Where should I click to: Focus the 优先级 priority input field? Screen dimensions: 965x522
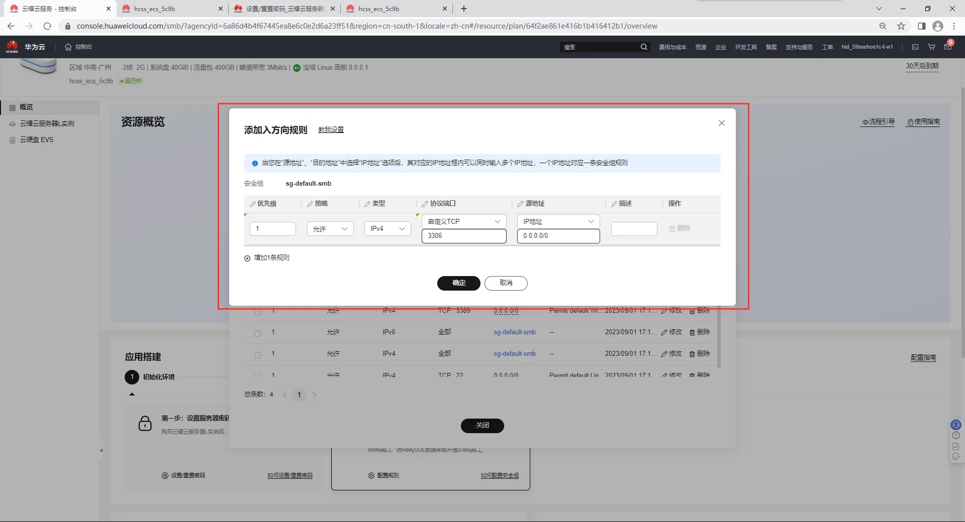click(273, 229)
